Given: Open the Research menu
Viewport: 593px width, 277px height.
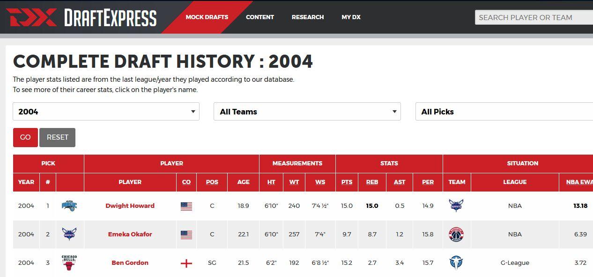Looking at the screenshot, I should [308, 17].
